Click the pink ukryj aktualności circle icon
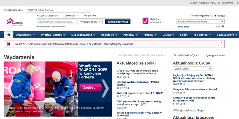Screen dimensions: 239x119 (207, 56)
